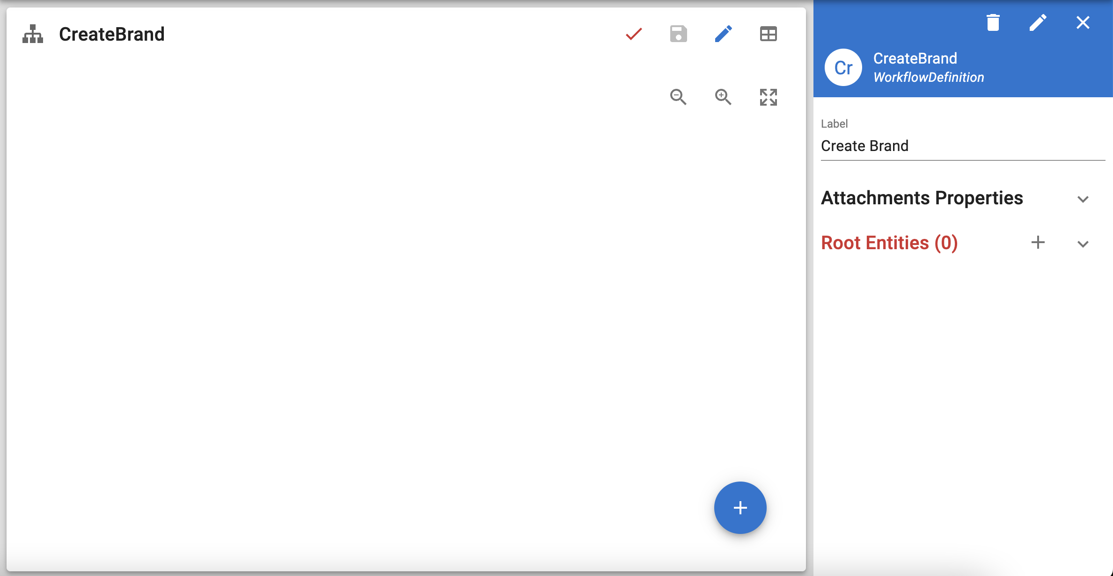
Task: Click the blue floating add button
Action: pyautogui.click(x=740, y=508)
